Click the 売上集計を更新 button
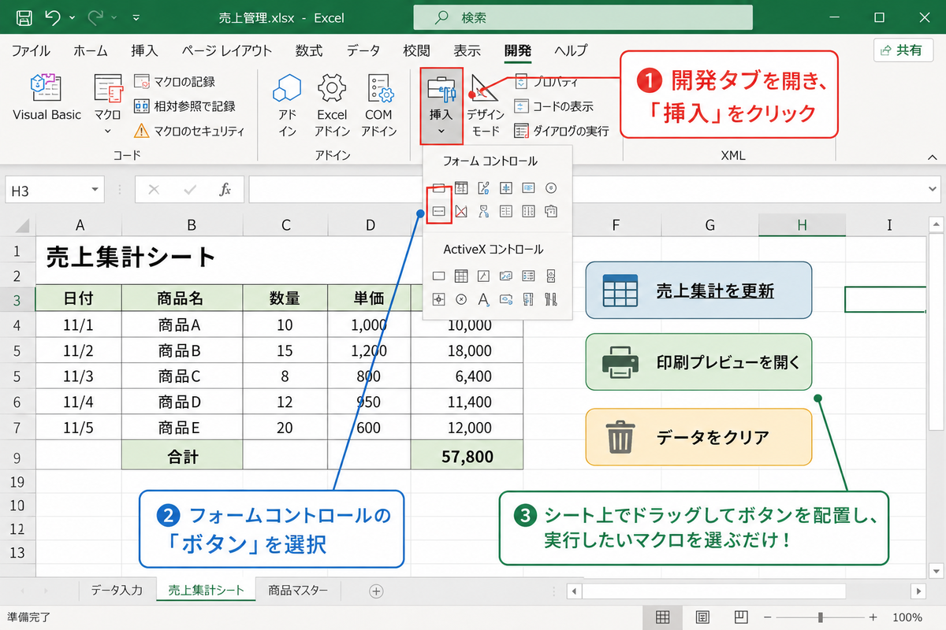946x630 pixels. tap(698, 291)
